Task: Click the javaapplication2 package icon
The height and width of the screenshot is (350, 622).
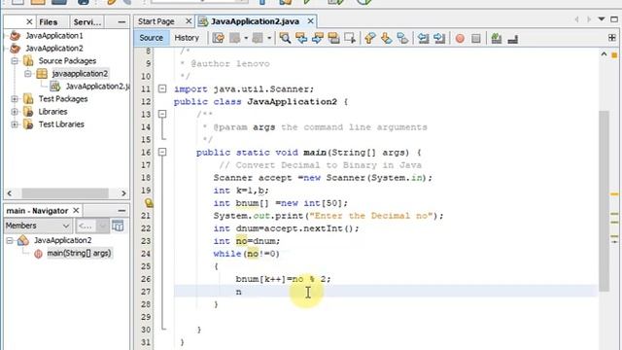Action: [42, 74]
